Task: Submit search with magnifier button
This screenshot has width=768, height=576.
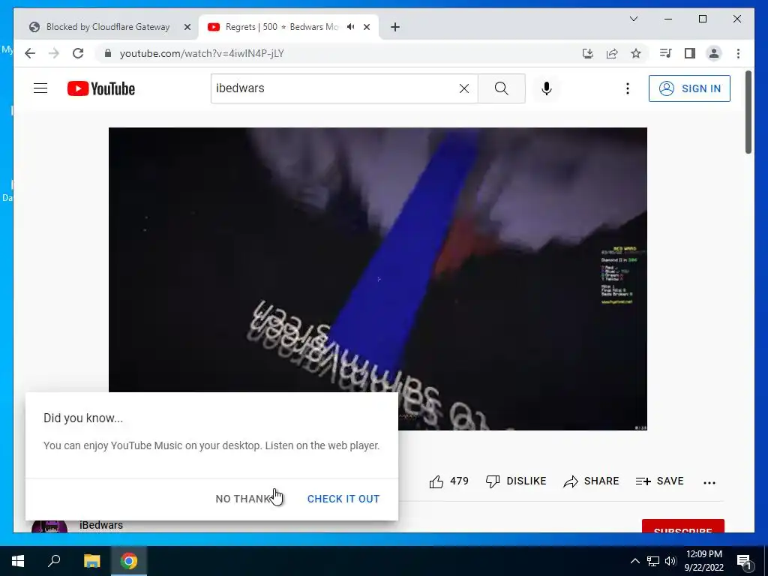Action: pyautogui.click(x=502, y=88)
